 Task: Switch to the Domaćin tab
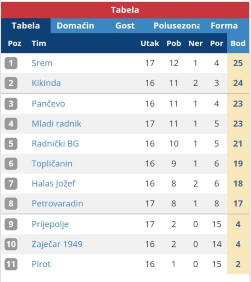tap(75, 26)
